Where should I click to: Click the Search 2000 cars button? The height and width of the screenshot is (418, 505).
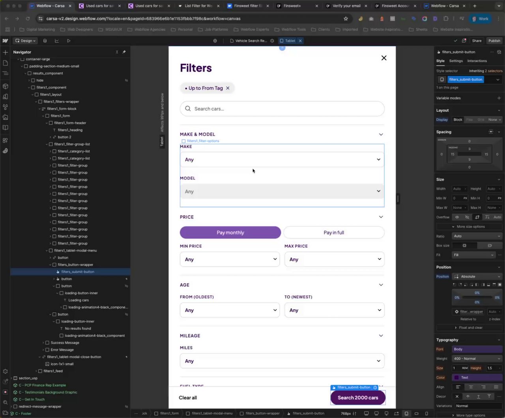[x=358, y=397]
